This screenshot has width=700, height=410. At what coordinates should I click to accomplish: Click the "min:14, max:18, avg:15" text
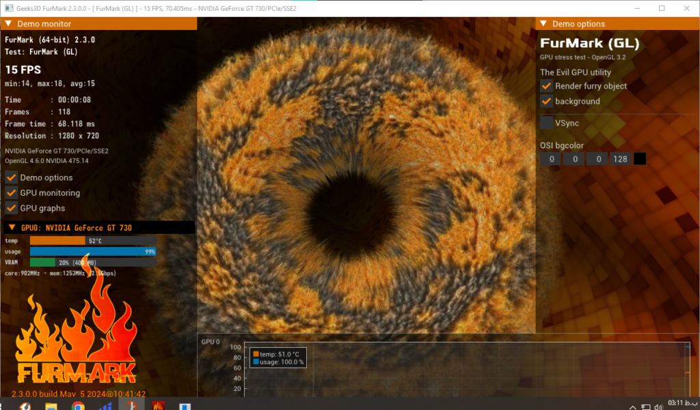(x=49, y=84)
